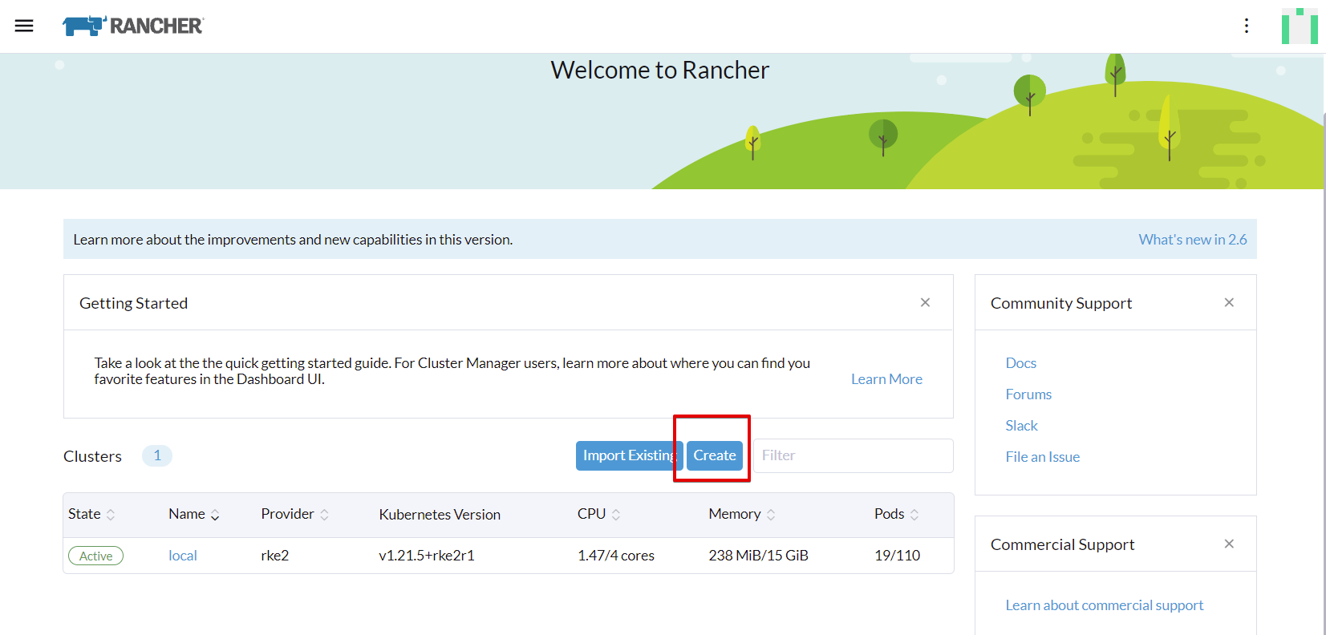Screen dimensions: 1326x635
Task: Sort clusters by Pods column
Action: [x=896, y=514]
